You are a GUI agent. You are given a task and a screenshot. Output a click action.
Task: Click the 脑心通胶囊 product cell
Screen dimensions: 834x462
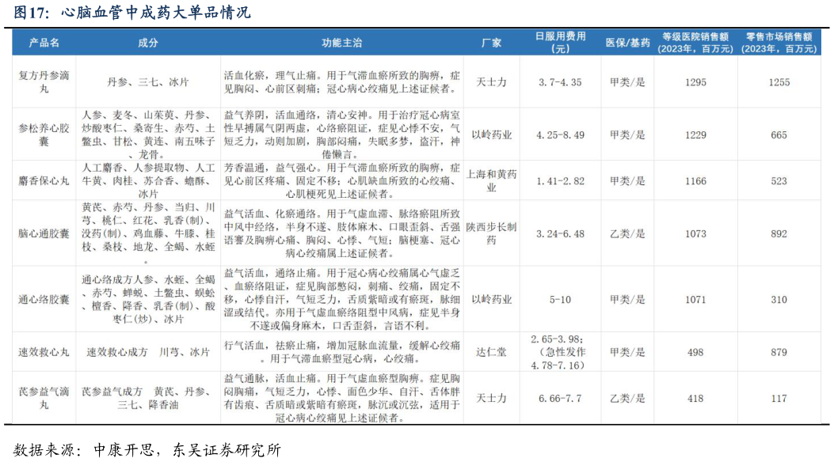(x=44, y=233)
